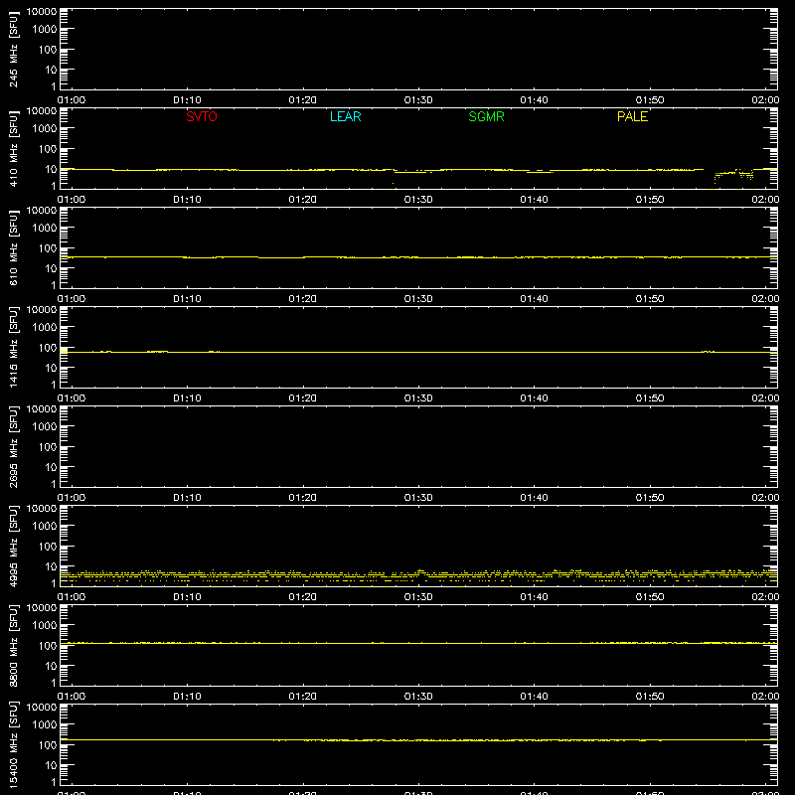Click the 10000 tick value on 245 MHz axis
Screen dimensions: 795x795
click(x=42, y=12)
